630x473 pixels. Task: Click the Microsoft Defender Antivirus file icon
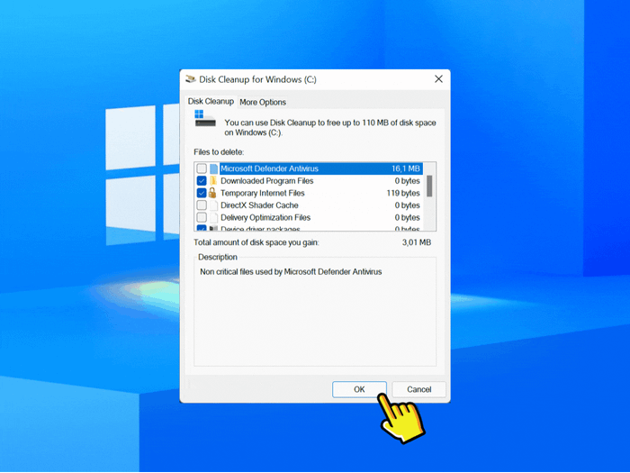click(x=214, y=168)
